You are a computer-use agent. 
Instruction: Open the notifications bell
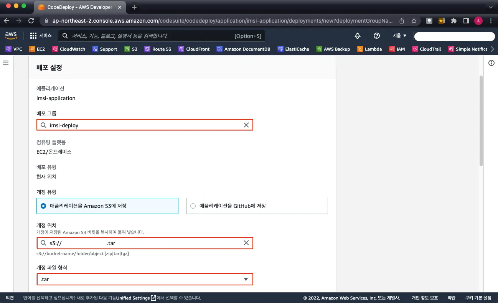click(x=358, y=36)
